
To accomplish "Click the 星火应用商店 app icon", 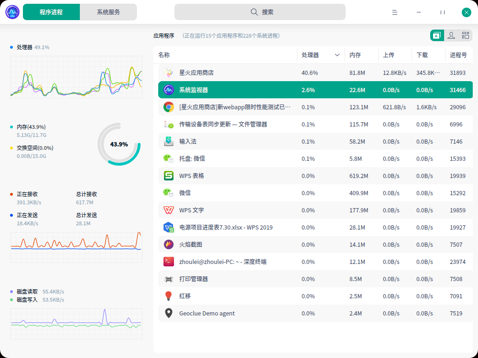I will pos(169,73).
